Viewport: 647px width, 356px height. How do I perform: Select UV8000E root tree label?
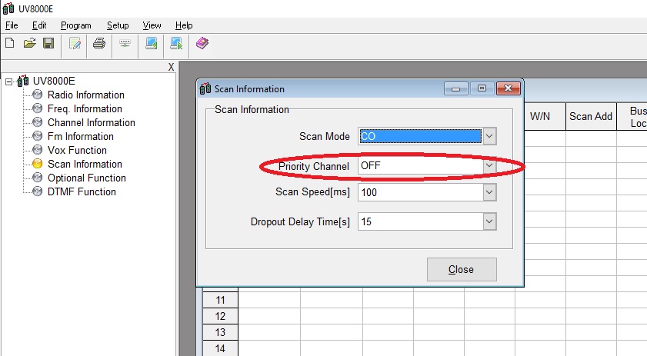[x=54, y=82]
